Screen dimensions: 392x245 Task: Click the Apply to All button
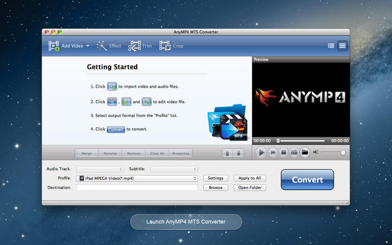tap(250, 178)
